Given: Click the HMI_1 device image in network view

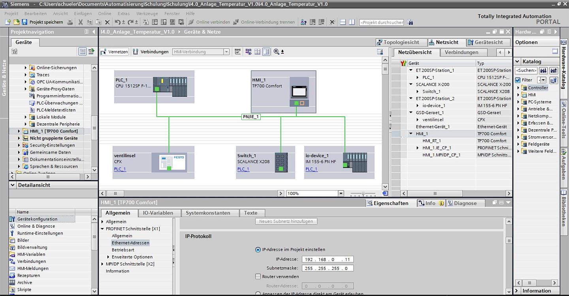Looking at the screenshot, I should (299, 92).
